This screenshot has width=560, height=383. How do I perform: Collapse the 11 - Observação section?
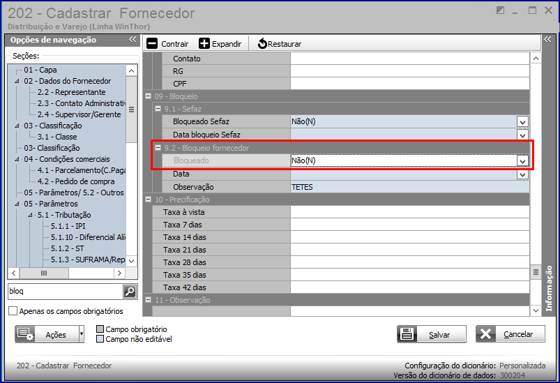(149, 300)
